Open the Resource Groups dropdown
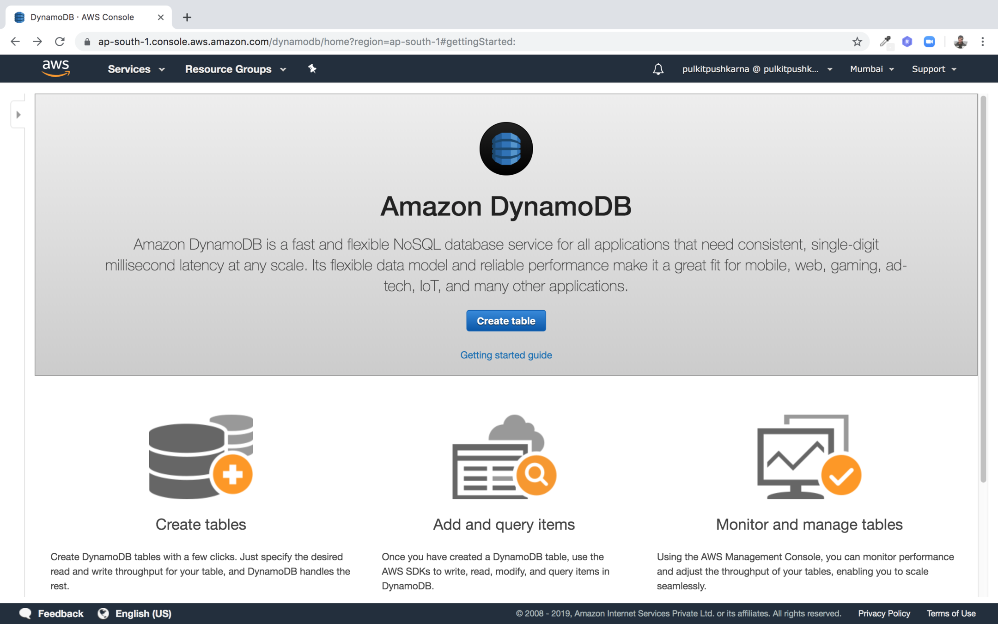The height and width of the screenshot is (624, 998). click(x=236, y=69)
